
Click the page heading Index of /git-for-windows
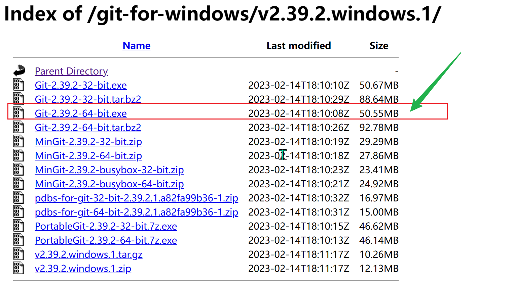click(x=222, y=14)
